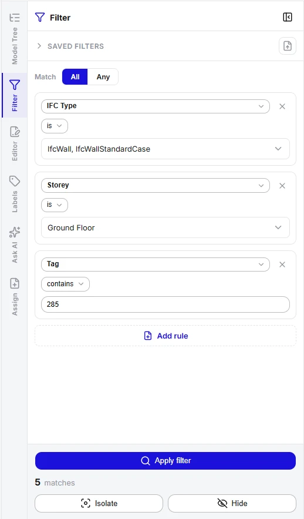304x519 pixels.
Task: Open the Labels sidebar tab
Action: coord(14,195)
